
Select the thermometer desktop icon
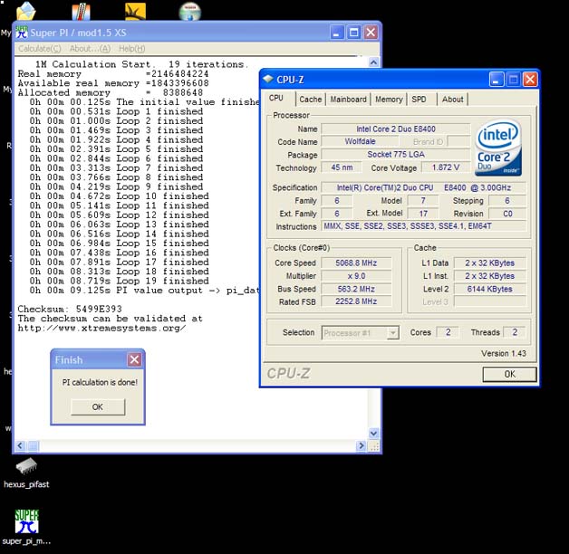(82, 12)
